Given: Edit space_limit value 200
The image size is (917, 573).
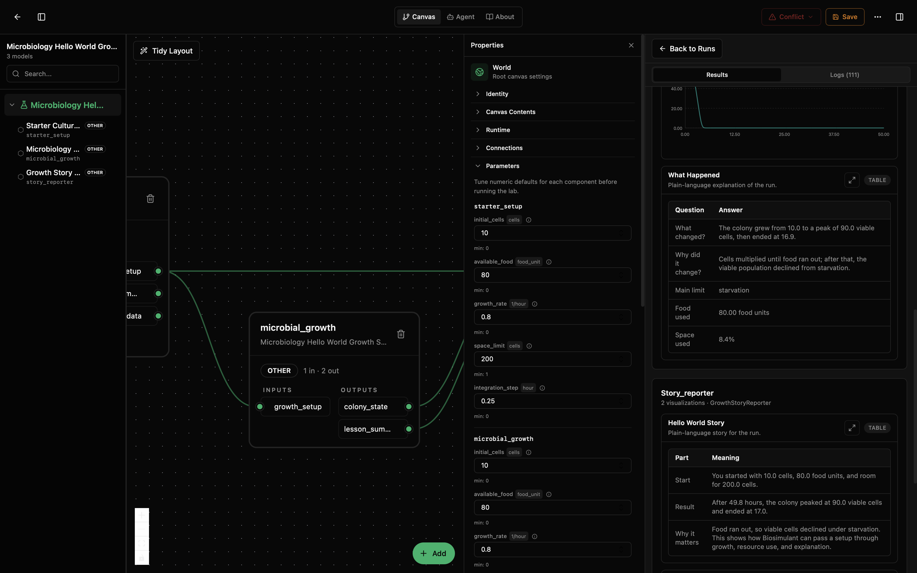Looking at the screenshot, I should point(552,359).
